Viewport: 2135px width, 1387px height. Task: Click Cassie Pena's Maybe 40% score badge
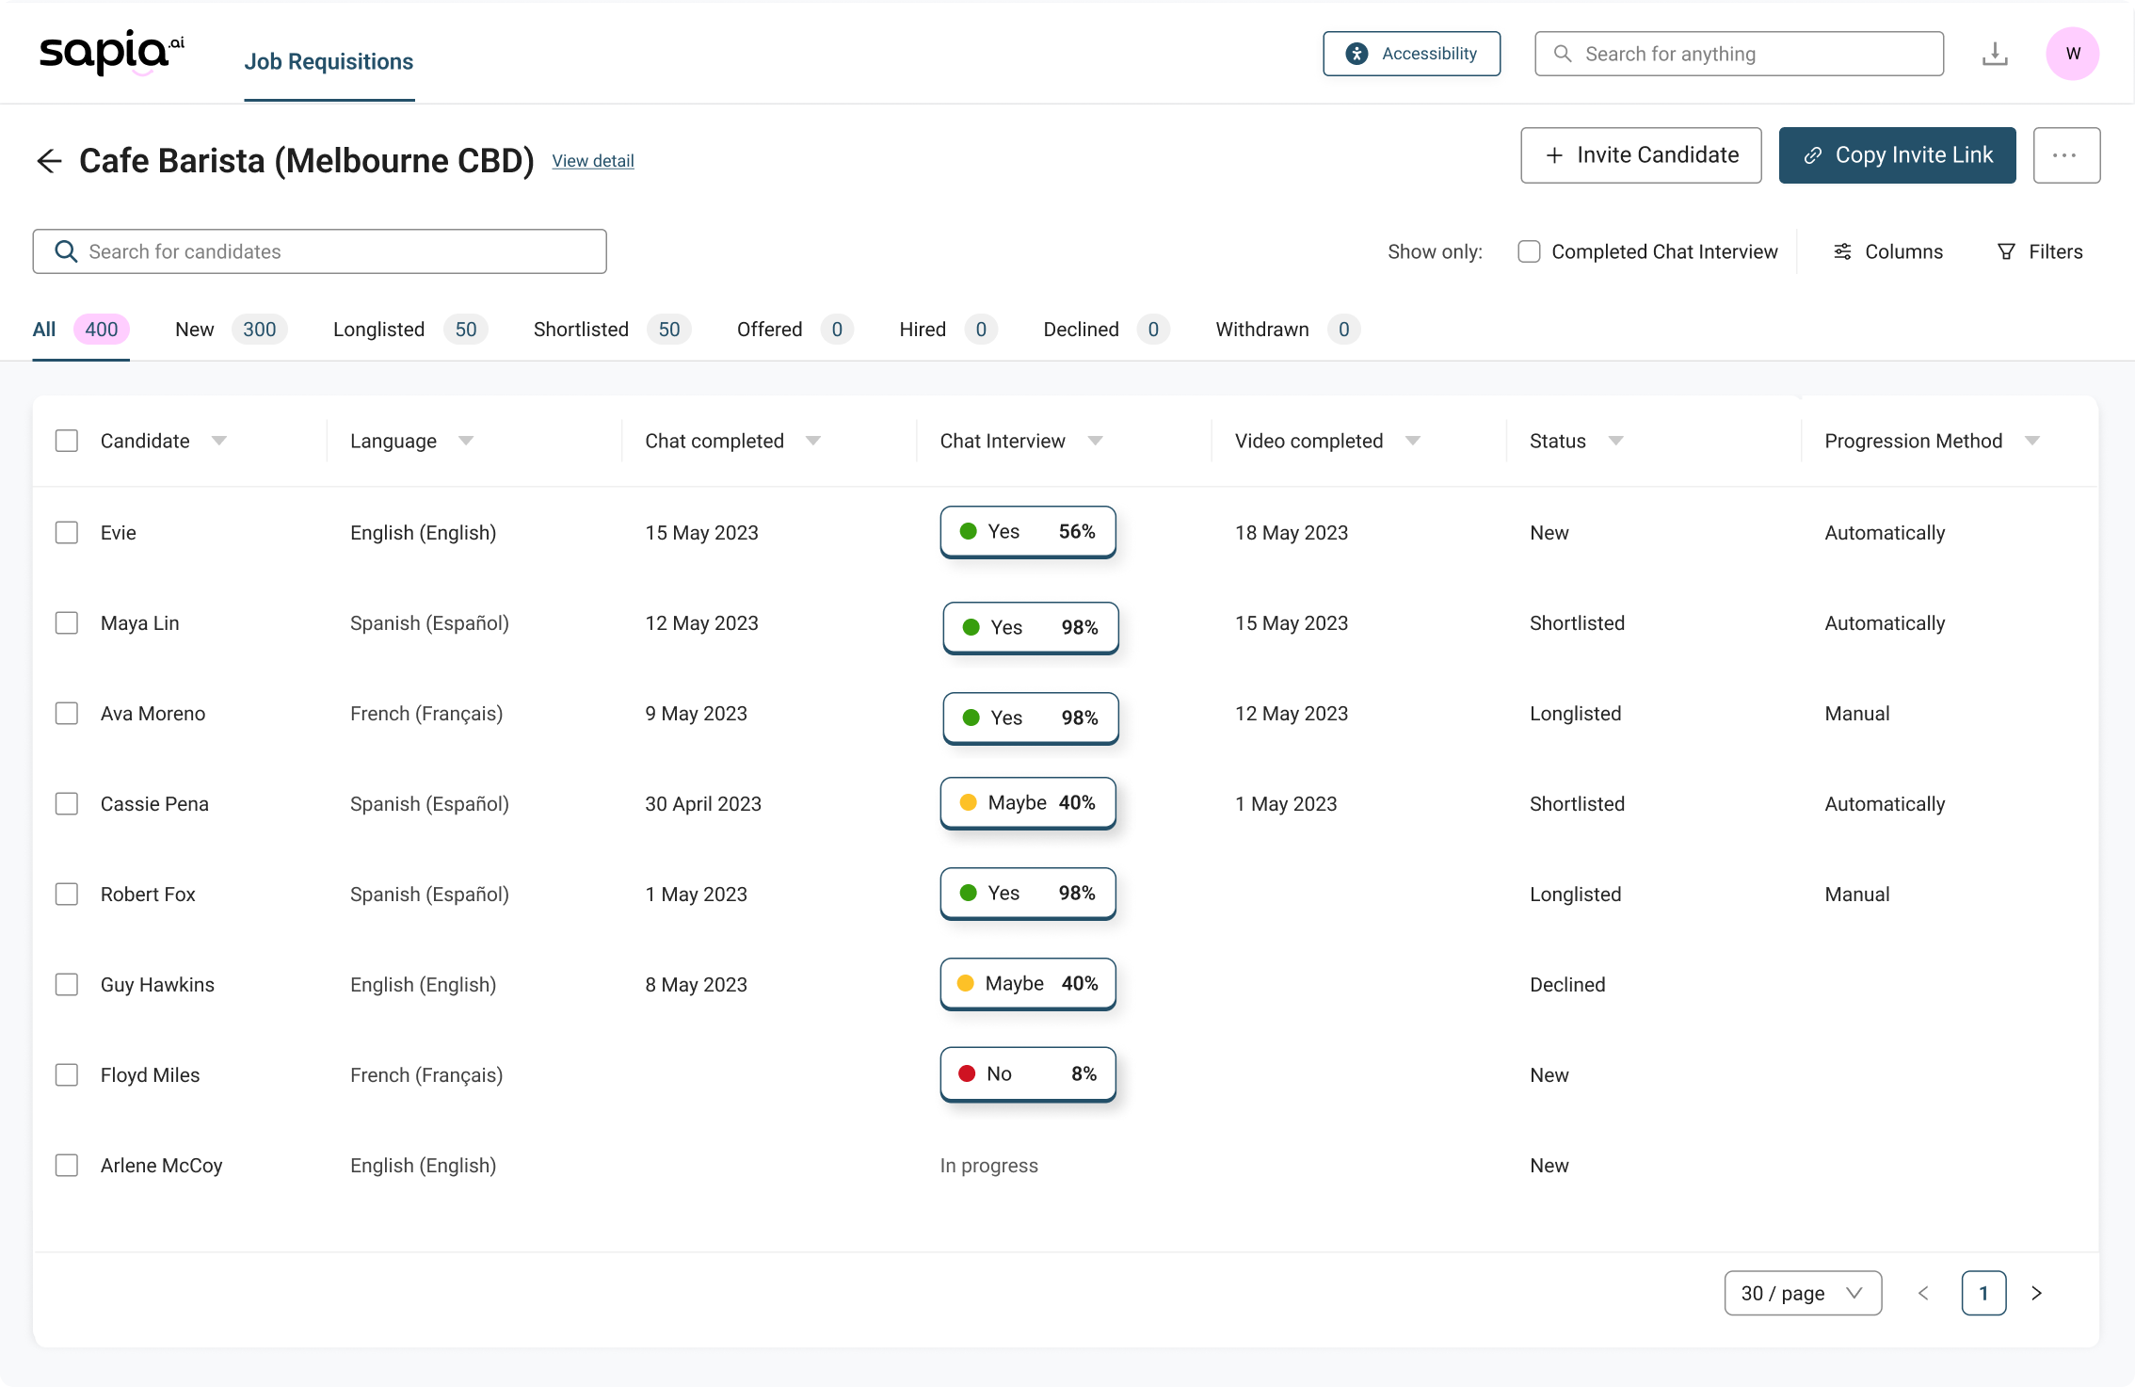coord(1028,803)
